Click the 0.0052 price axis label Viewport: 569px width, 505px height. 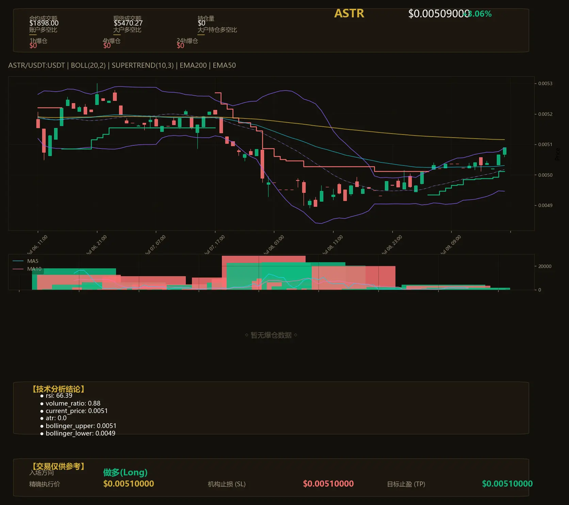point(545,114)
